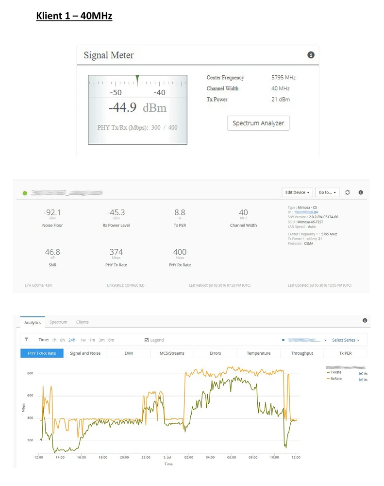
Task: Remove selected device with the x icon
Action: (283, 340)
